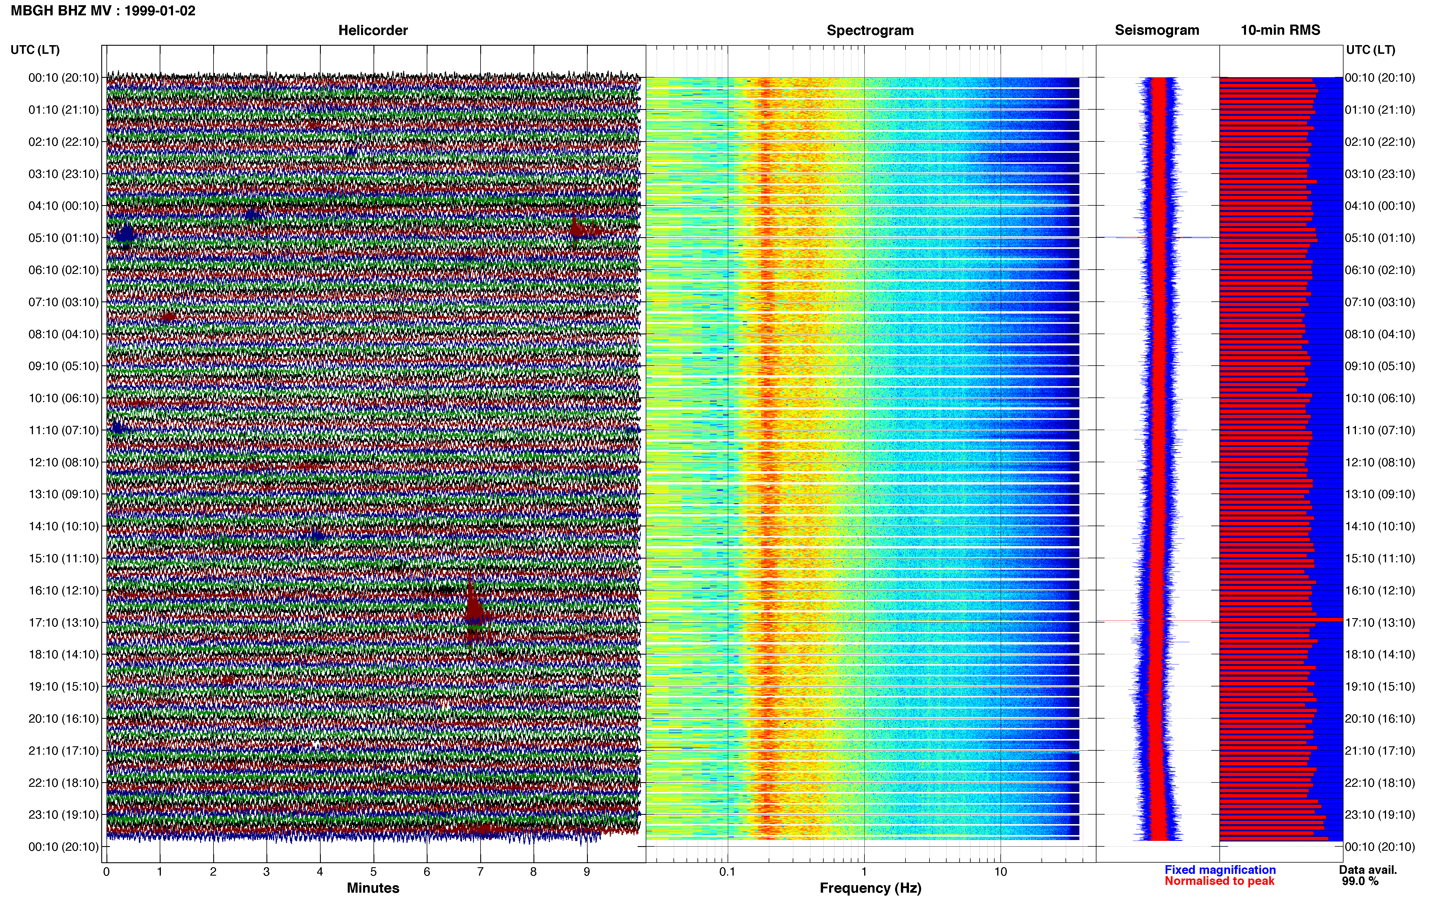The height and width of the screenshot is (908, 1452).
Task: Click the '0.1' frequency tick label
Action: [x=727, y=872]
